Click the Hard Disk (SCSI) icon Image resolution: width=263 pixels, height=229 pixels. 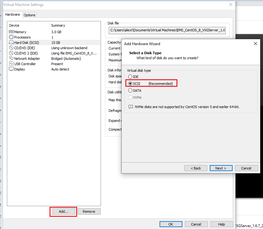click(11, 43)
